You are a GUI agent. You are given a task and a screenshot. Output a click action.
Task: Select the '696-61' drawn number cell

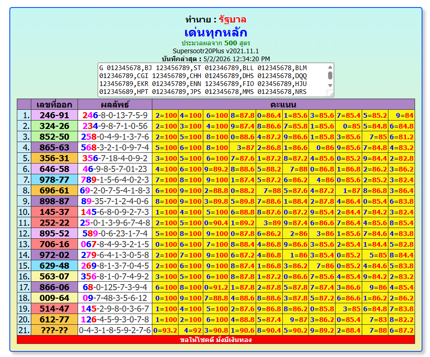pyautogui.click(x=54, y=190)
